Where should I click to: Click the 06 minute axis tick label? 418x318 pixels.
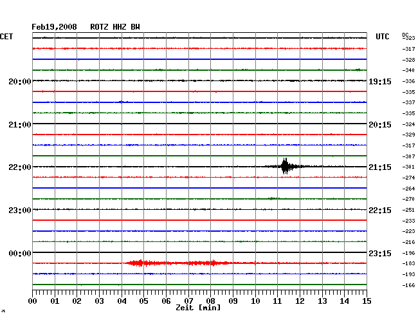click(166, 301)
